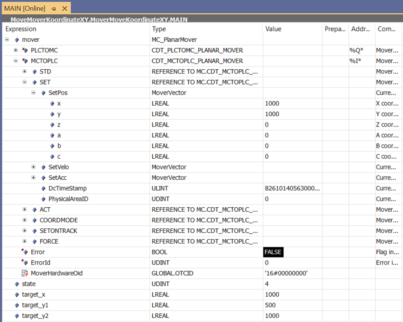Collapse the SetPos tree node
Viewport: 403px width, 322px height.
click(33, 93)
